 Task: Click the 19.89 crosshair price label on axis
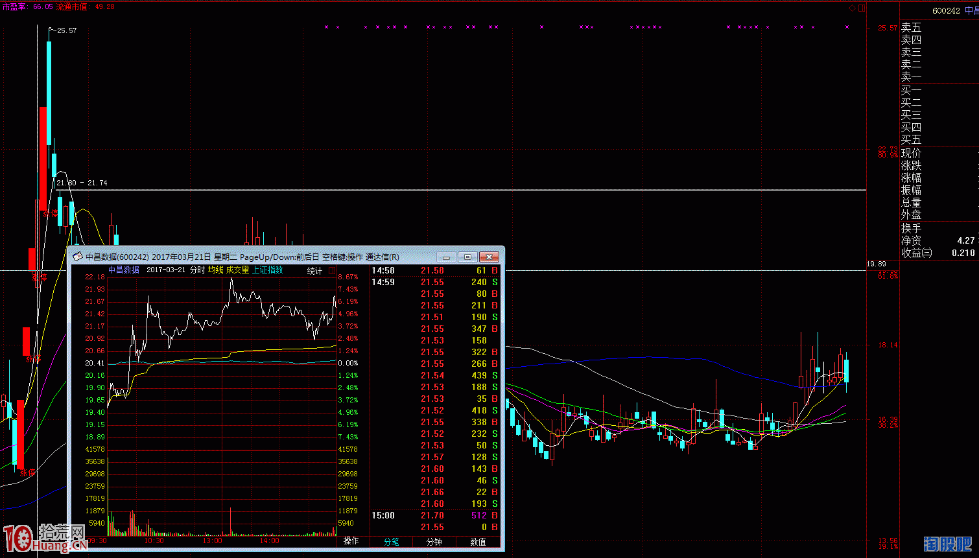pos(877,264)
